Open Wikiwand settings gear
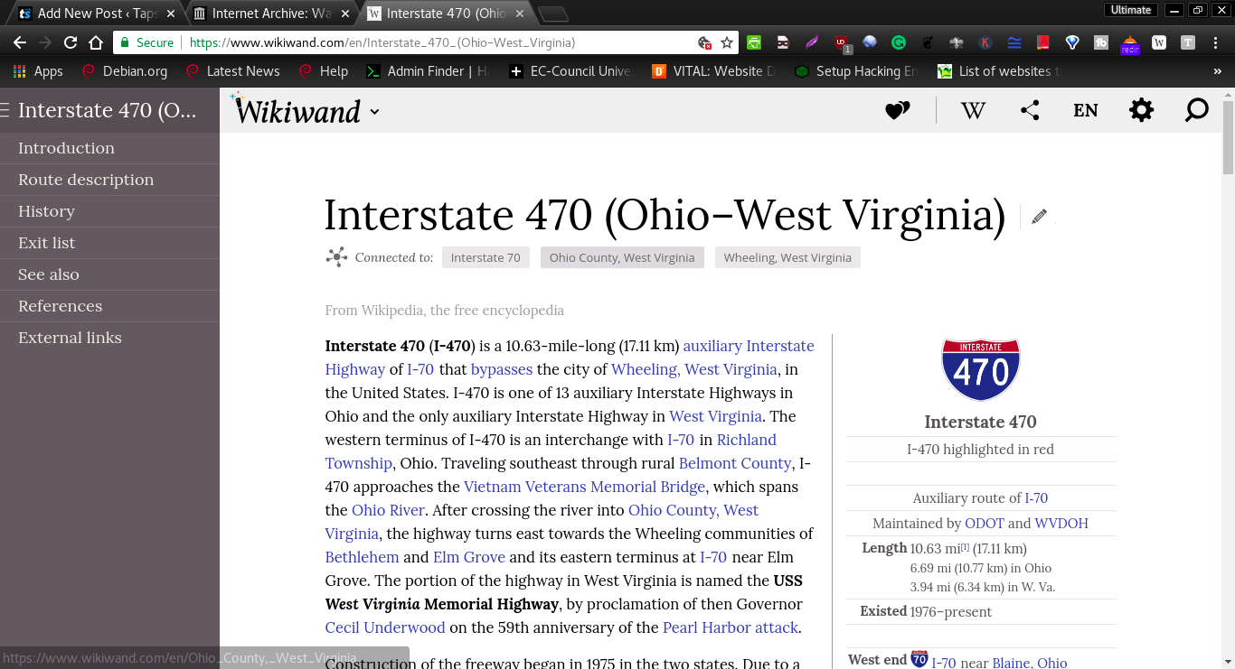 (1142, 110)
